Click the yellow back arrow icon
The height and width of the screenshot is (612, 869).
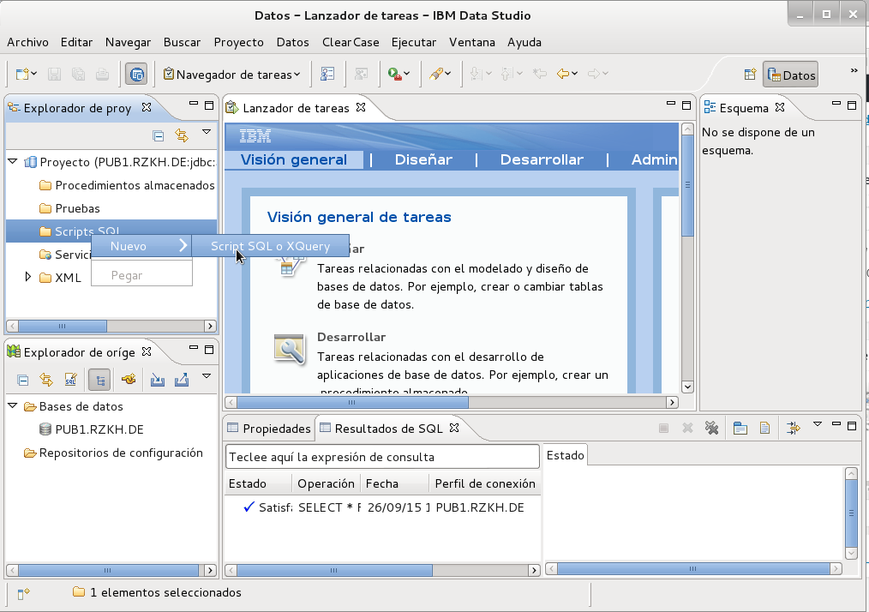click(x=563, y=74)
